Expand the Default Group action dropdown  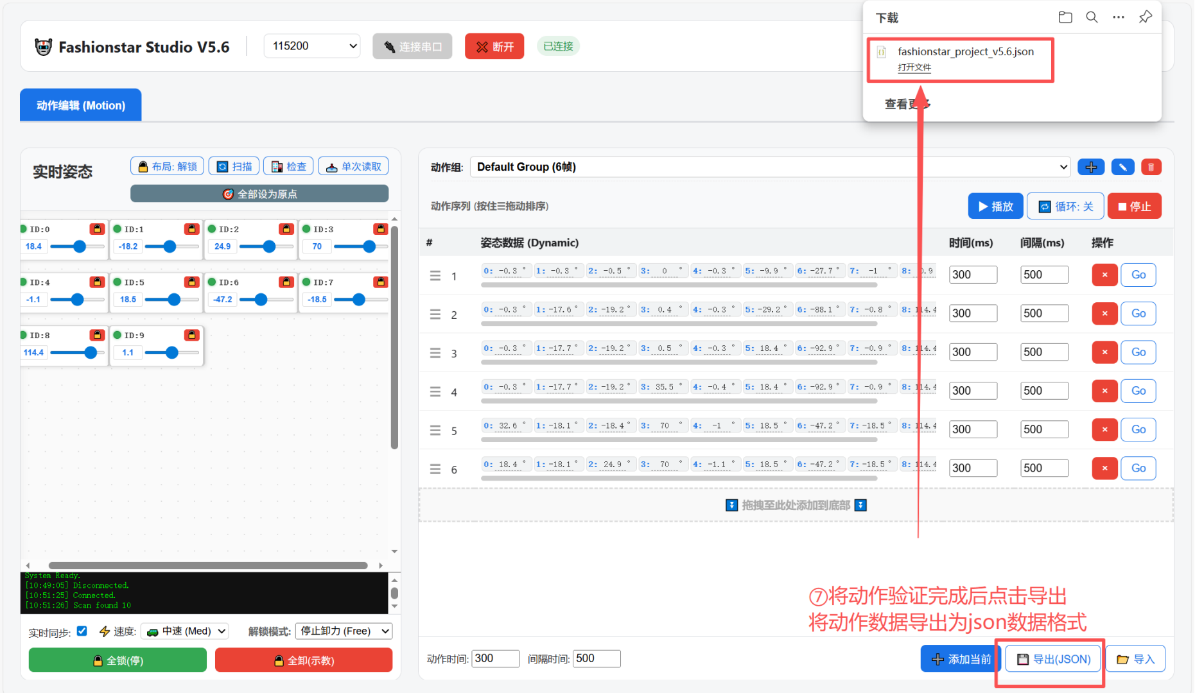coord(769,167)
